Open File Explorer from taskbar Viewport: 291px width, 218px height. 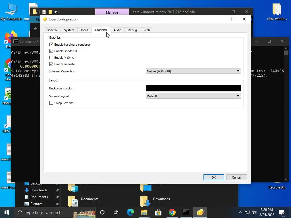click(144, 212)
